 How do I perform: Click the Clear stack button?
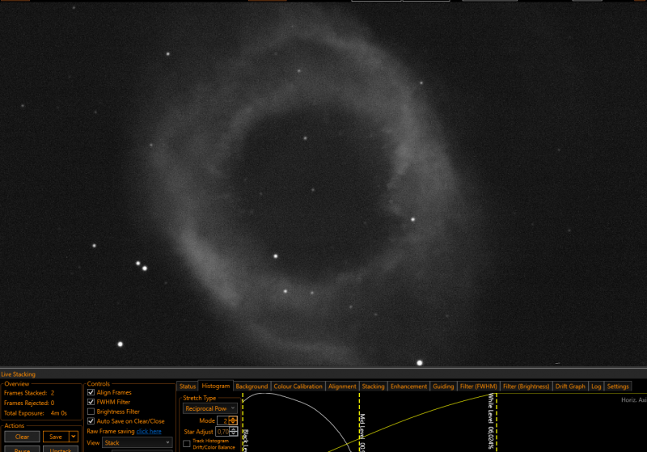click(x=22, y=437)
